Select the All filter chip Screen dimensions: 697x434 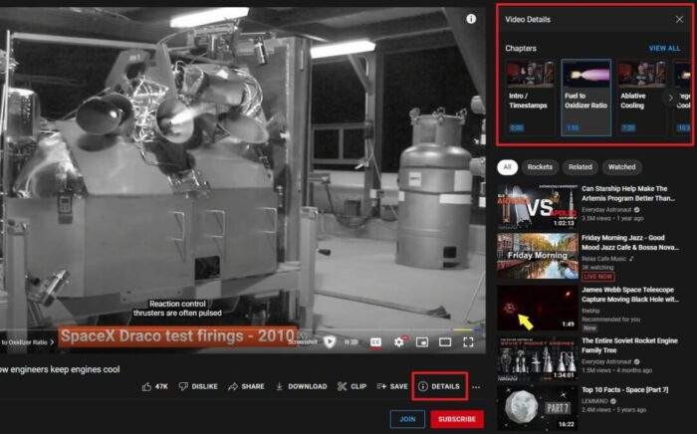point(507,167)
